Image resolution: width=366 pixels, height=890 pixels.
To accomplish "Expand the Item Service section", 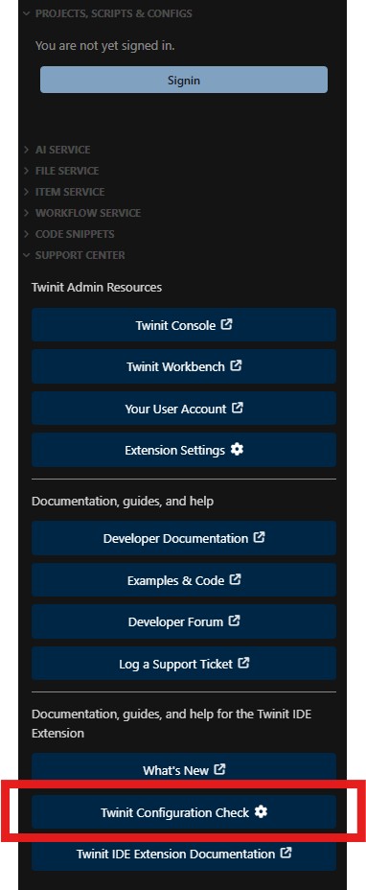I will pos(63,192).
